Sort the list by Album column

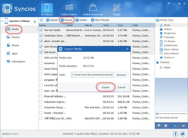[x=93, y=25]
